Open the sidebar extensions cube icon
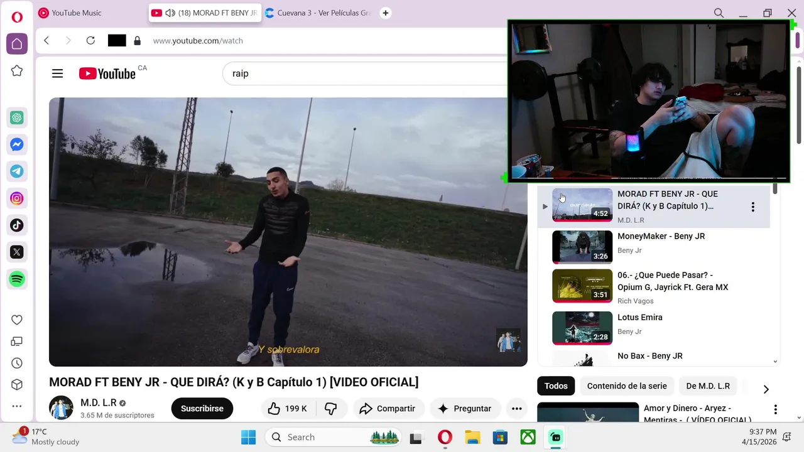Screen dimensions: 804x452 click(17, 385)
